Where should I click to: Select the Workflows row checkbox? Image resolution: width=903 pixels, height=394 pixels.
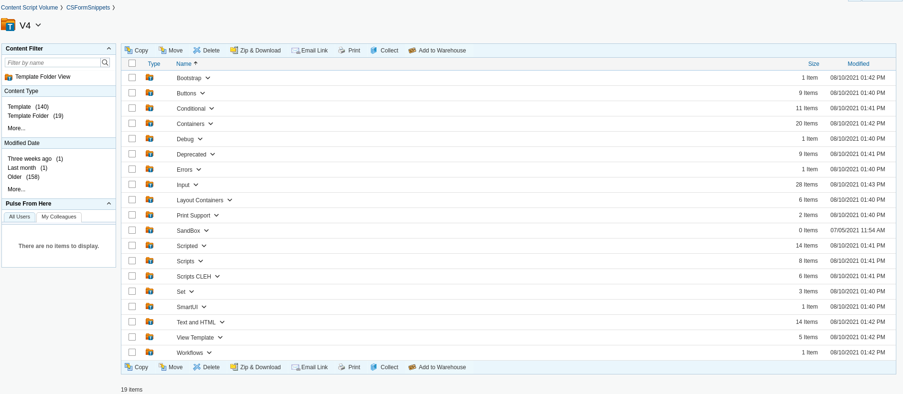132,353
